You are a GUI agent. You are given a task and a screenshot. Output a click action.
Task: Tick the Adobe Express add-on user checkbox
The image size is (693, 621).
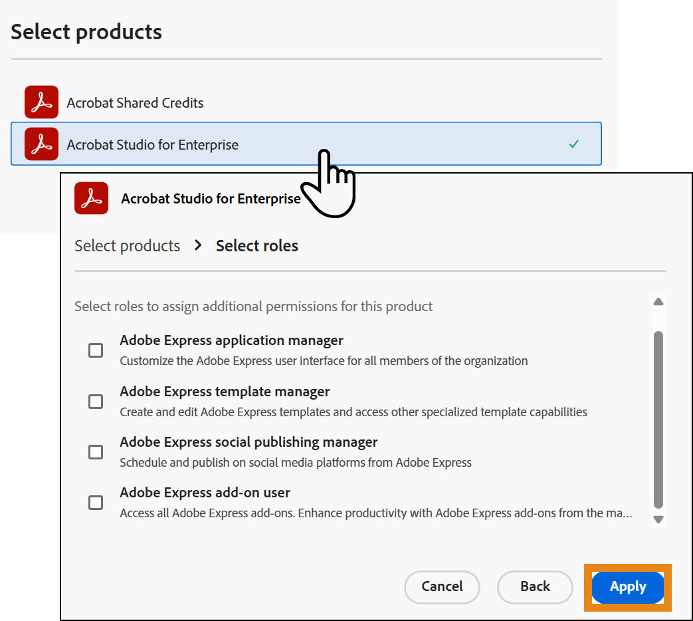[96, 503]
